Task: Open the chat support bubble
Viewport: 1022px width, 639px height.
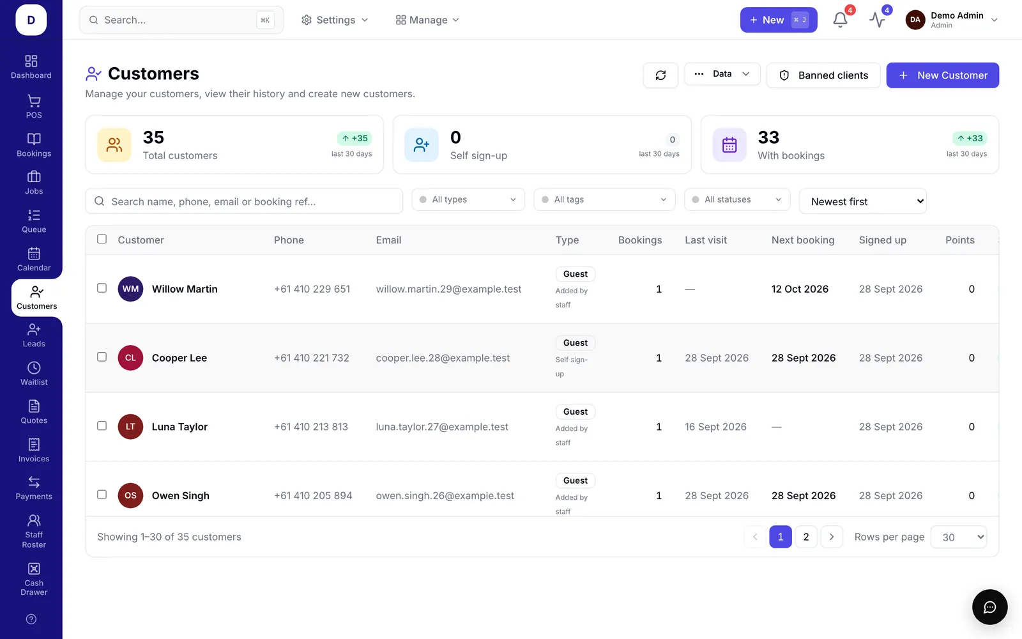Action: click(989, 607)
